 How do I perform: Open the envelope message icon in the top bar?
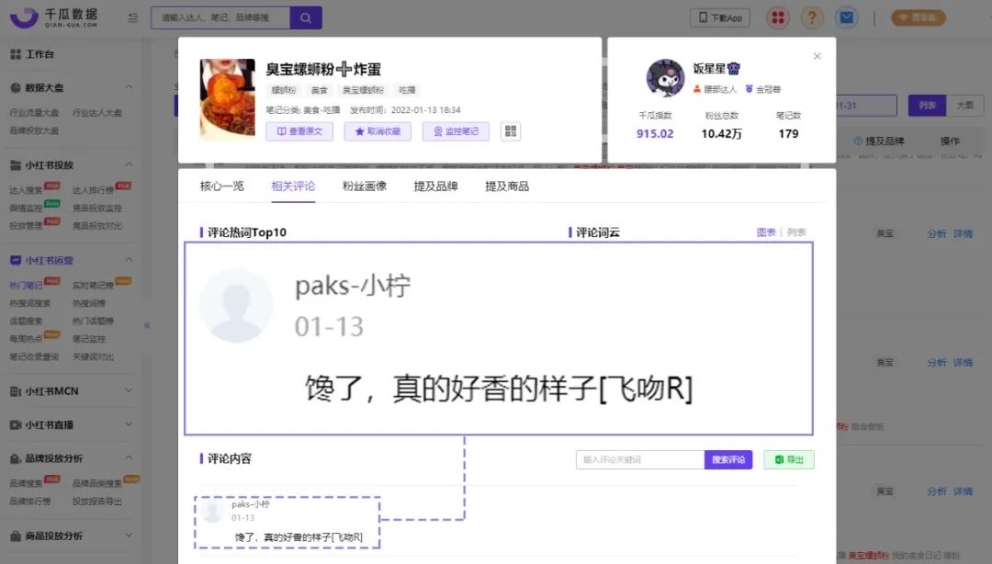tap(846, 17)
